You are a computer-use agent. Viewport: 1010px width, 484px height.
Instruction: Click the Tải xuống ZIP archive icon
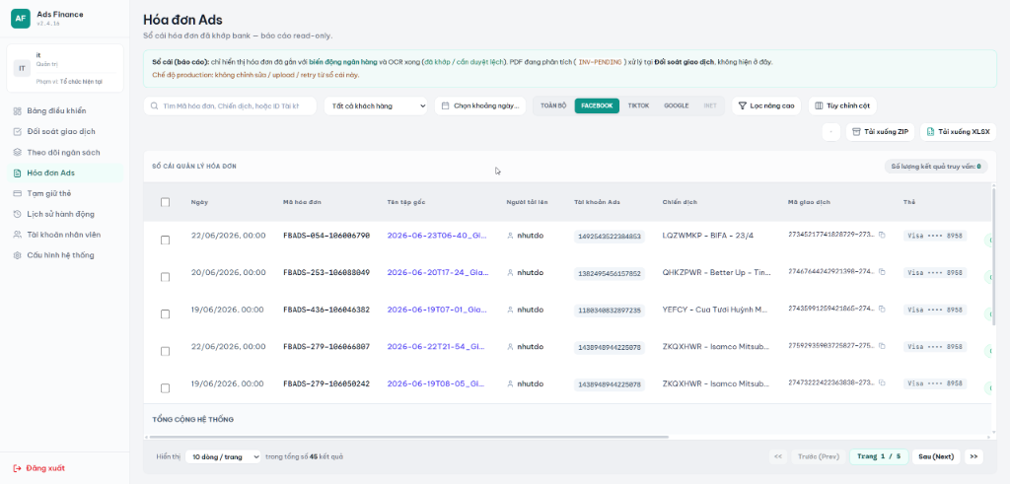856,132
